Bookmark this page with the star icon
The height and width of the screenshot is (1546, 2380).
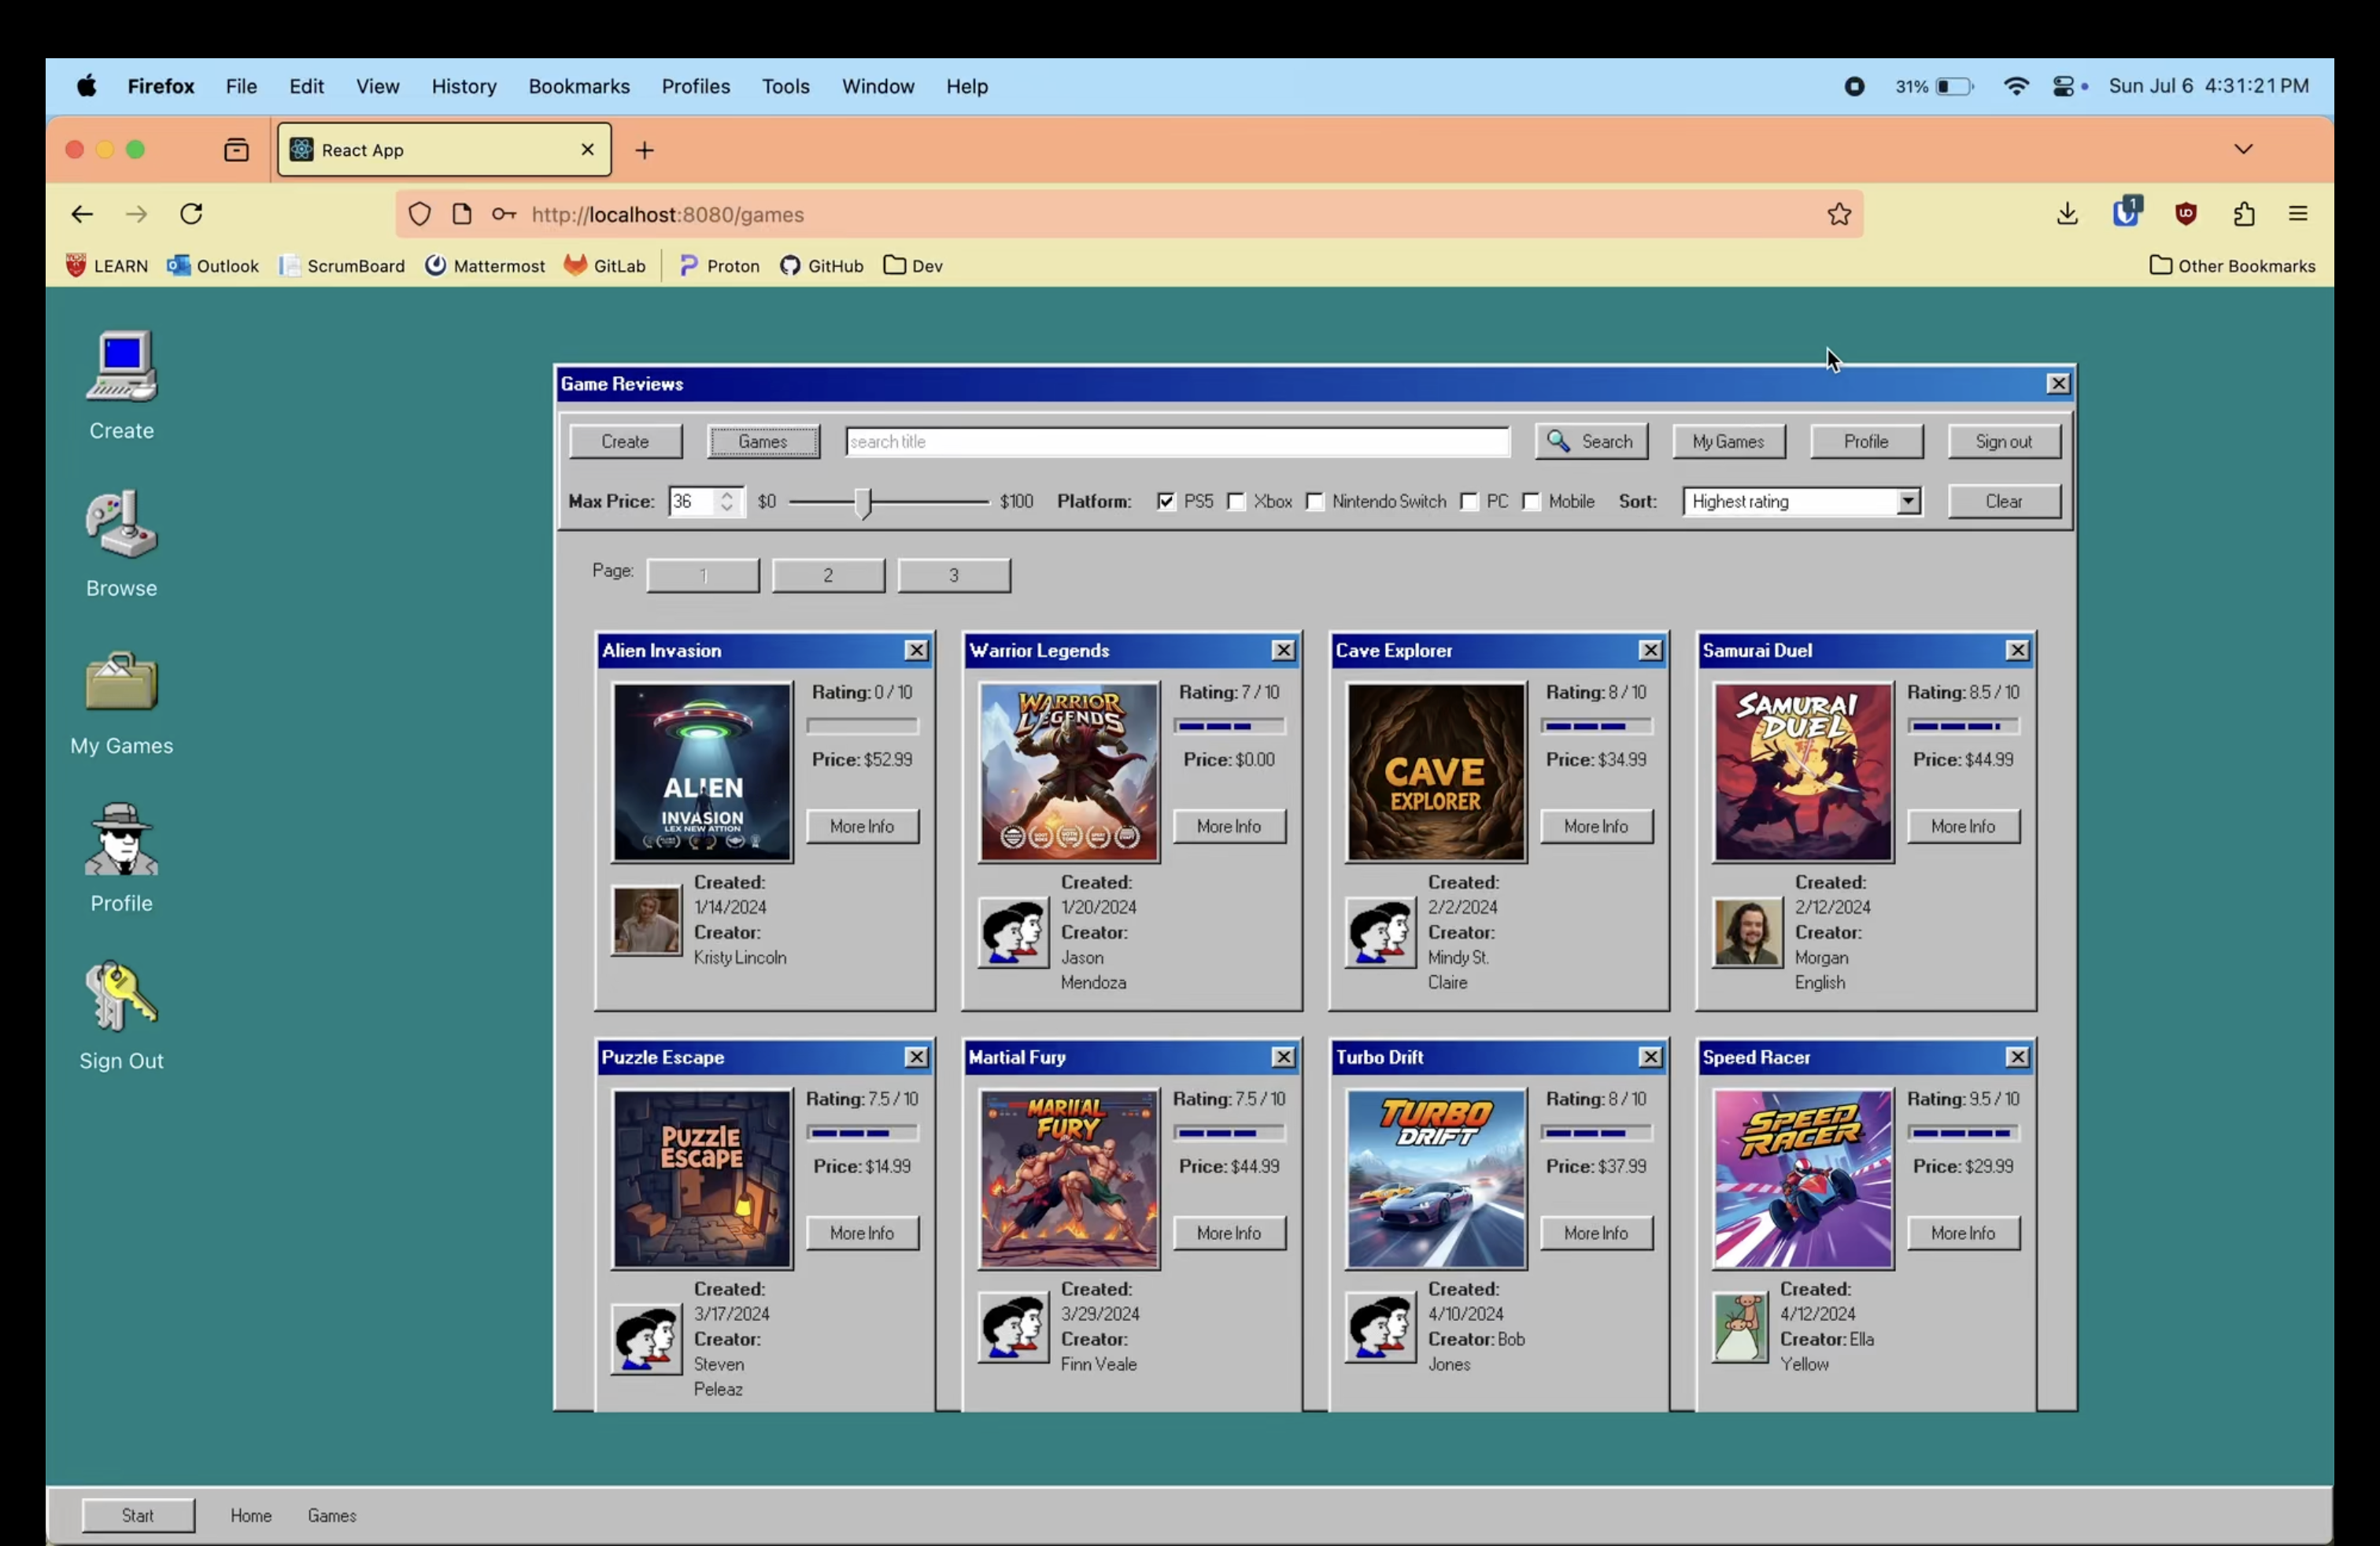coord(1839,214)
